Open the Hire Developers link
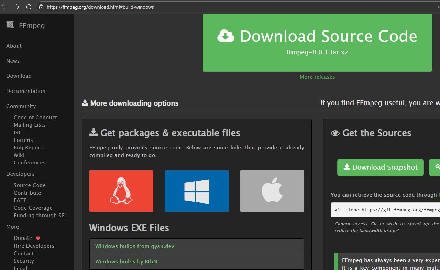The image size is (440, 270). (x=34, y=246)
